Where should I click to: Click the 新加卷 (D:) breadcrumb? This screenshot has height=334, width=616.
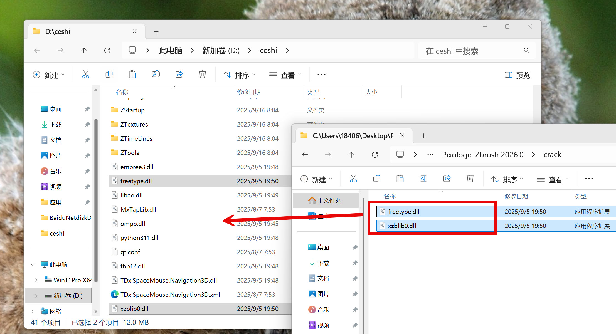point(221,50)
